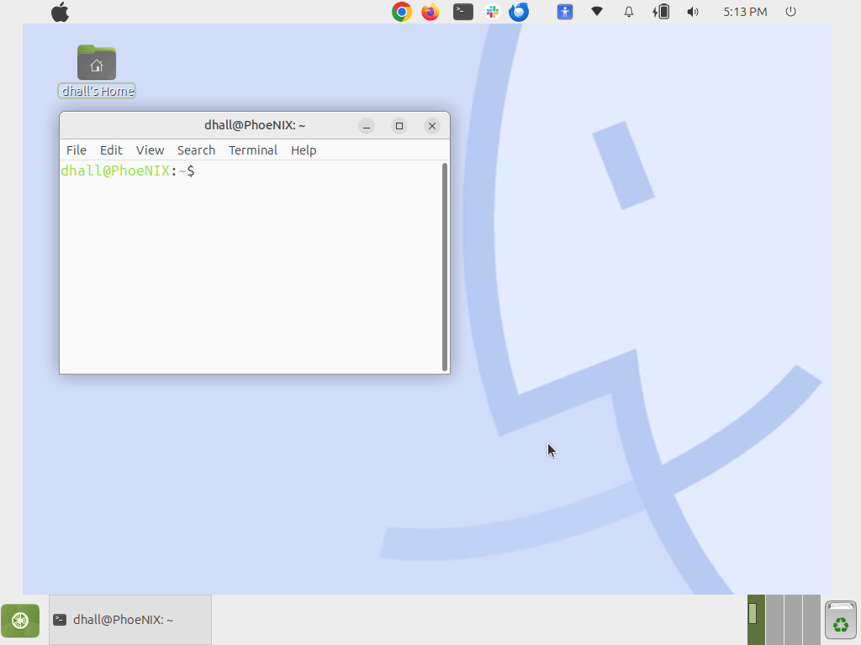Maximize the terminal window
The image size is (861, 645).
pos(399,126)
